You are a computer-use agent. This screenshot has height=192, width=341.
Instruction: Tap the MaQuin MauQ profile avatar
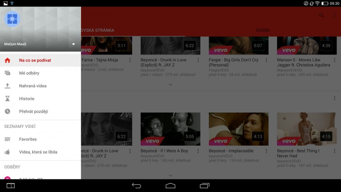click(12, 19)
